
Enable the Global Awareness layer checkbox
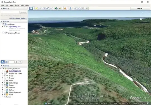5,92
